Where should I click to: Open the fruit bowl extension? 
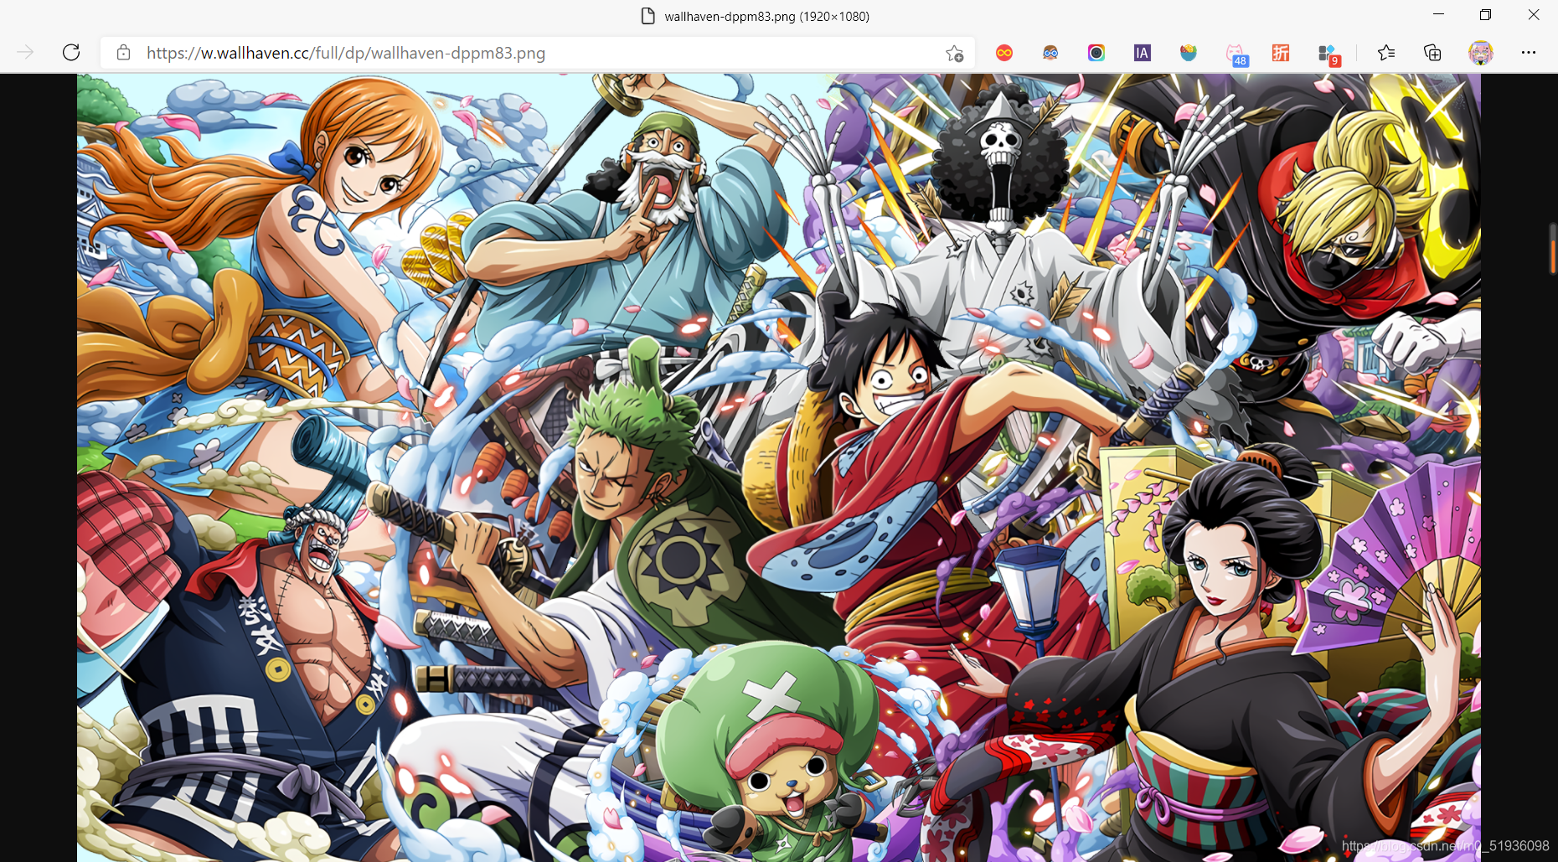pos(1188,53)
